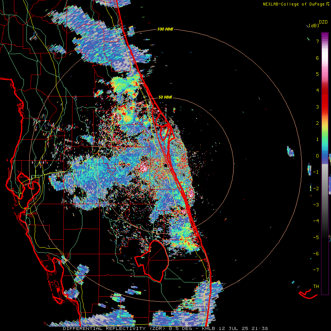This screenshot has width=331, height=331.
Task: Click the black radar site dot at ring center
Action: (166, 165)
